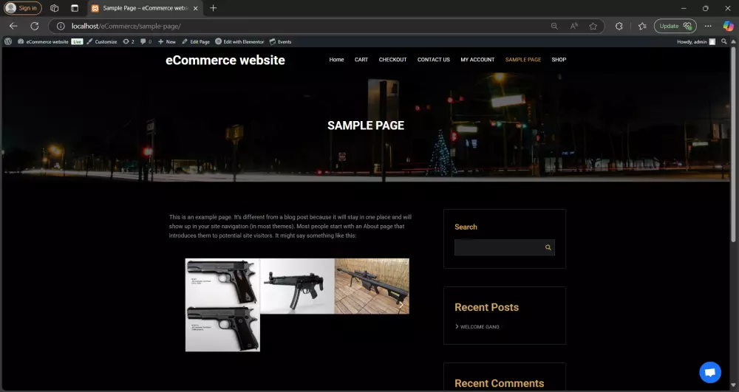Open comments bubble in admin bar
The width and height of the screenshot is (739, 392).
[x=146, y=41]
